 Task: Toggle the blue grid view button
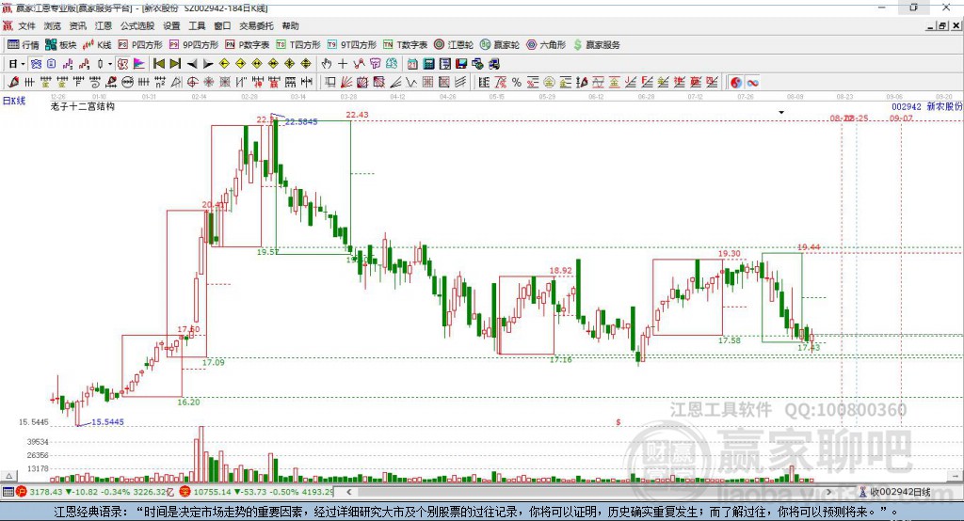point(36,64)
